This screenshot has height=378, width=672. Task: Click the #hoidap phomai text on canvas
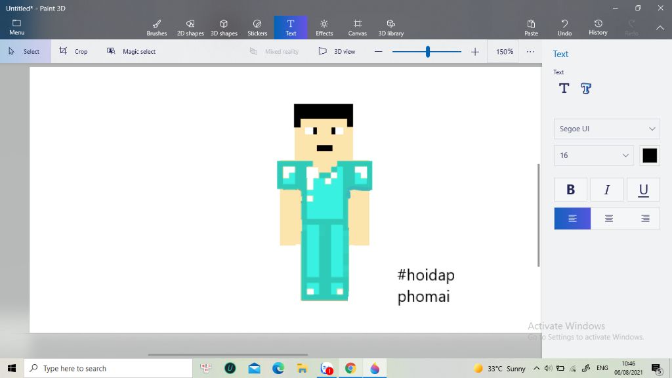coord(425,285)
